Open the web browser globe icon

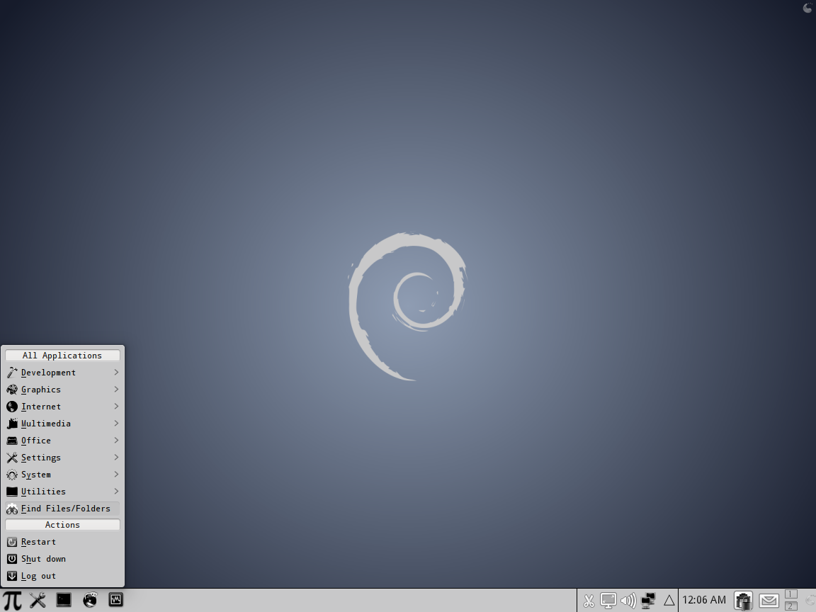pos(90,600)
